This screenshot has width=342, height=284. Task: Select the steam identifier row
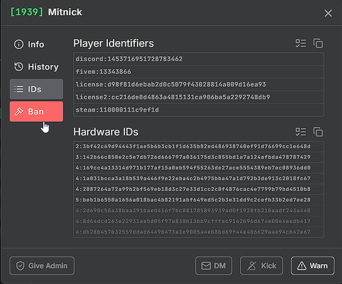pyautogui.click(x=198, y=110)
